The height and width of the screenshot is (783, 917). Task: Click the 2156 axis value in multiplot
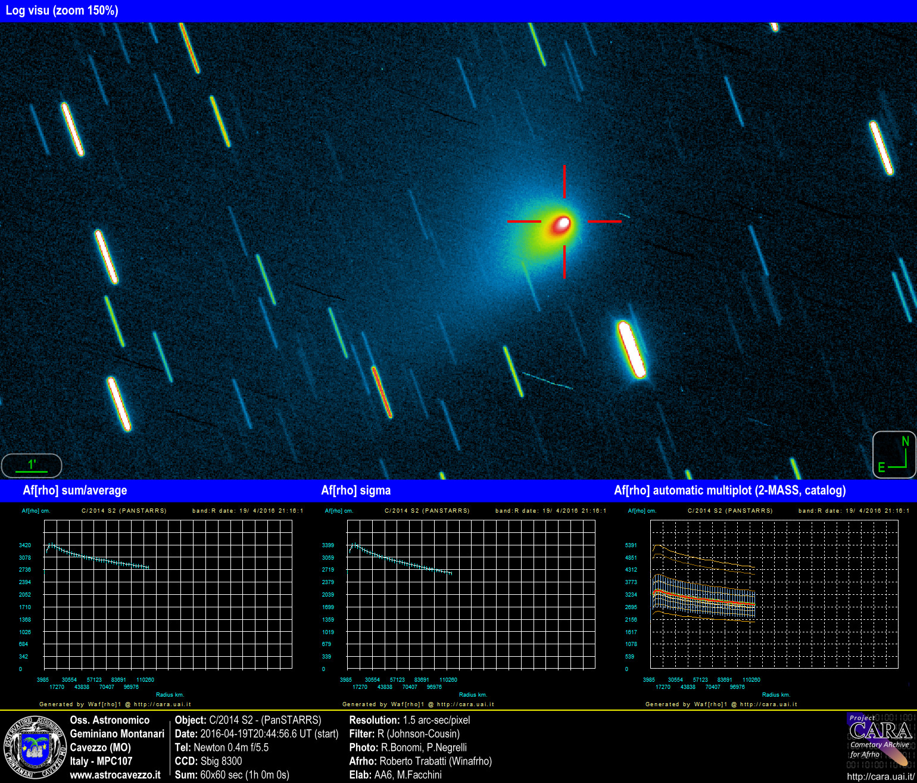[x=631, y=620]
